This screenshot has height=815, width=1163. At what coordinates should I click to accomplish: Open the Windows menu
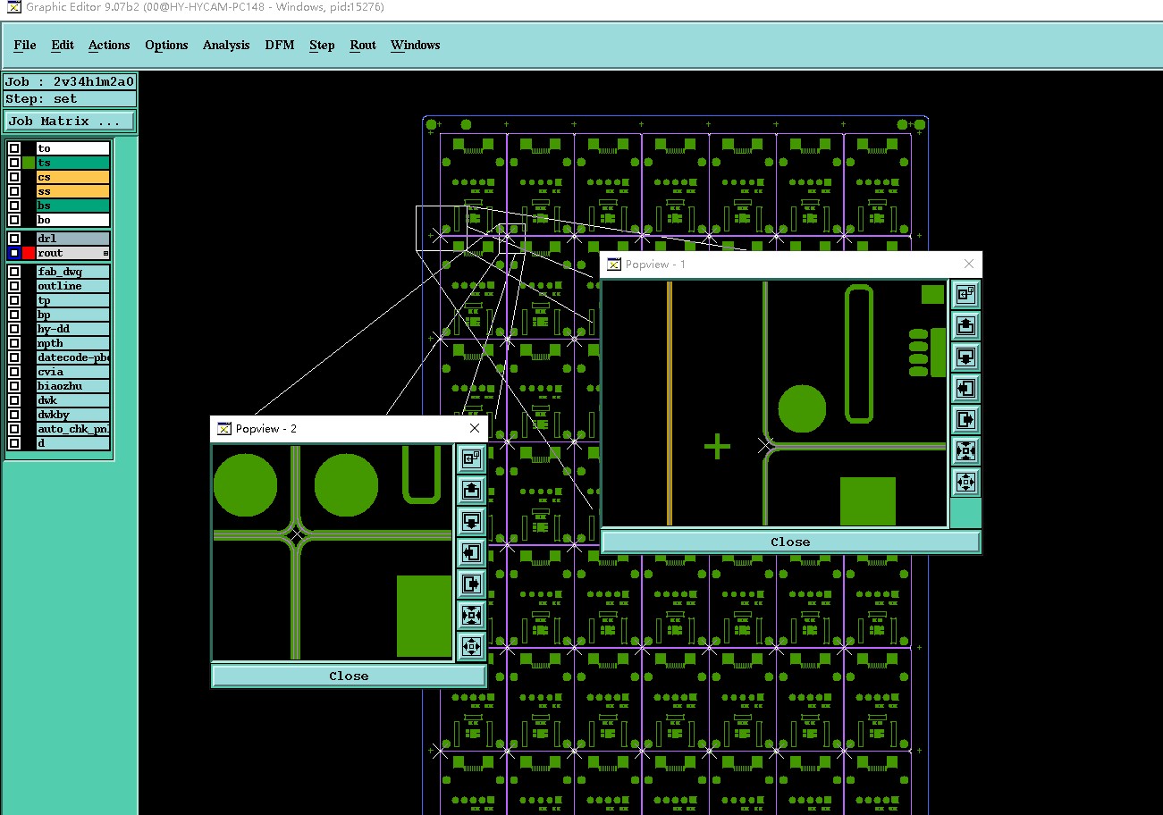coord(416,45)
